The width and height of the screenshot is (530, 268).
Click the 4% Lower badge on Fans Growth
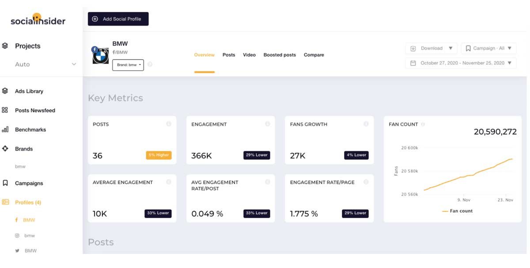[x=356, y=155]
